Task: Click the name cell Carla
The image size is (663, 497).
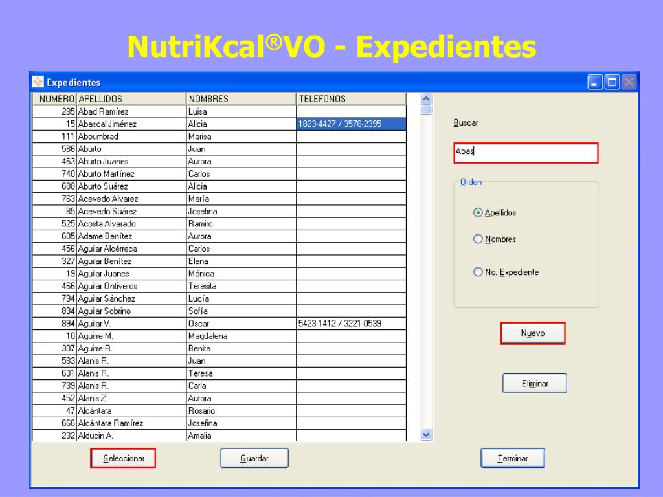Action: pos(242,386)
